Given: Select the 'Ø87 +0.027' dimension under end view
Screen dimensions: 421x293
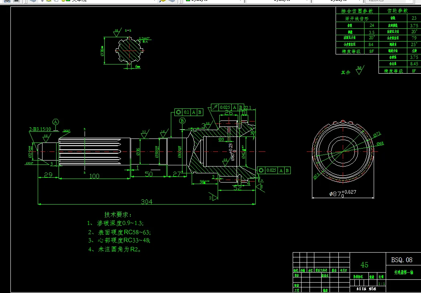Looking at the screenshot, I should pos(343,193).
